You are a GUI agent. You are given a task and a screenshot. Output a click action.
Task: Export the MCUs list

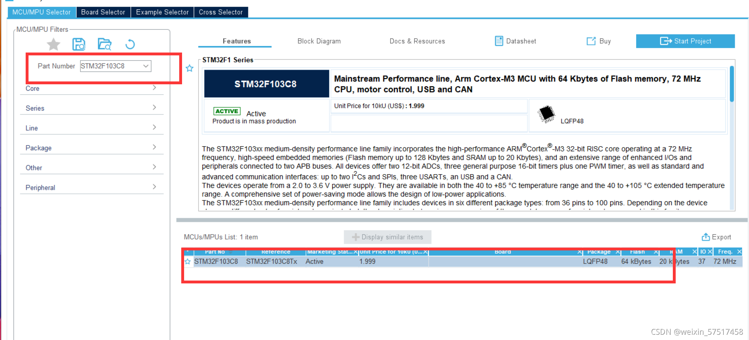pos(716,237)
